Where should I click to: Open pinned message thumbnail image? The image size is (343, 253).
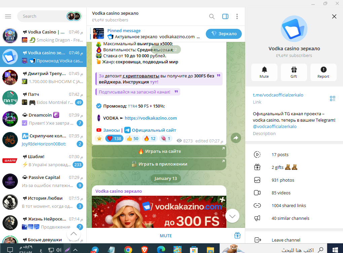pos(99,34)
